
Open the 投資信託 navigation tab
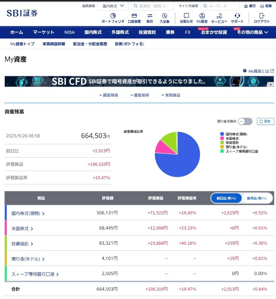pyautogui.click(x=147, y=32)
